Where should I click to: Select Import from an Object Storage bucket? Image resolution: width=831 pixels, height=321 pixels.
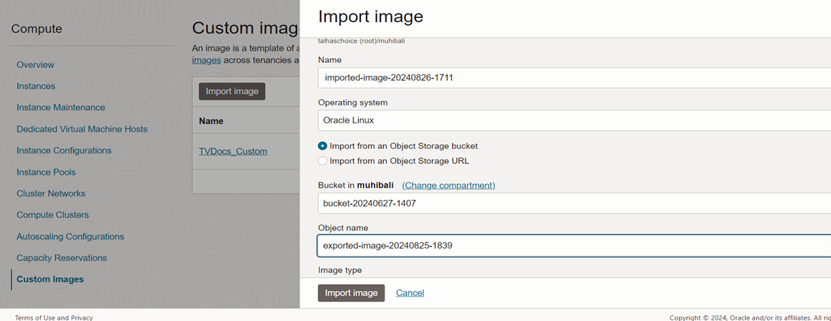coord(322,146)
